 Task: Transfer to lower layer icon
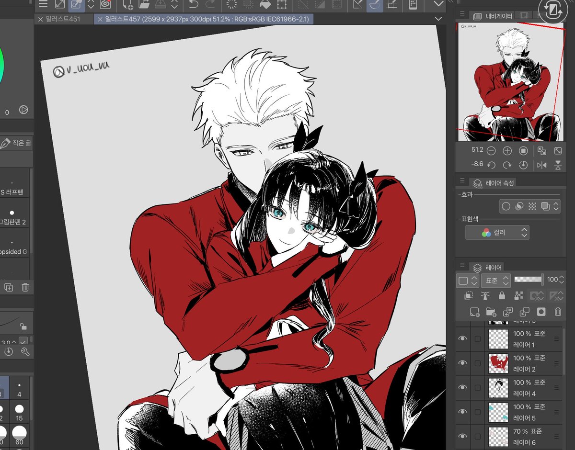click(508, 312)
